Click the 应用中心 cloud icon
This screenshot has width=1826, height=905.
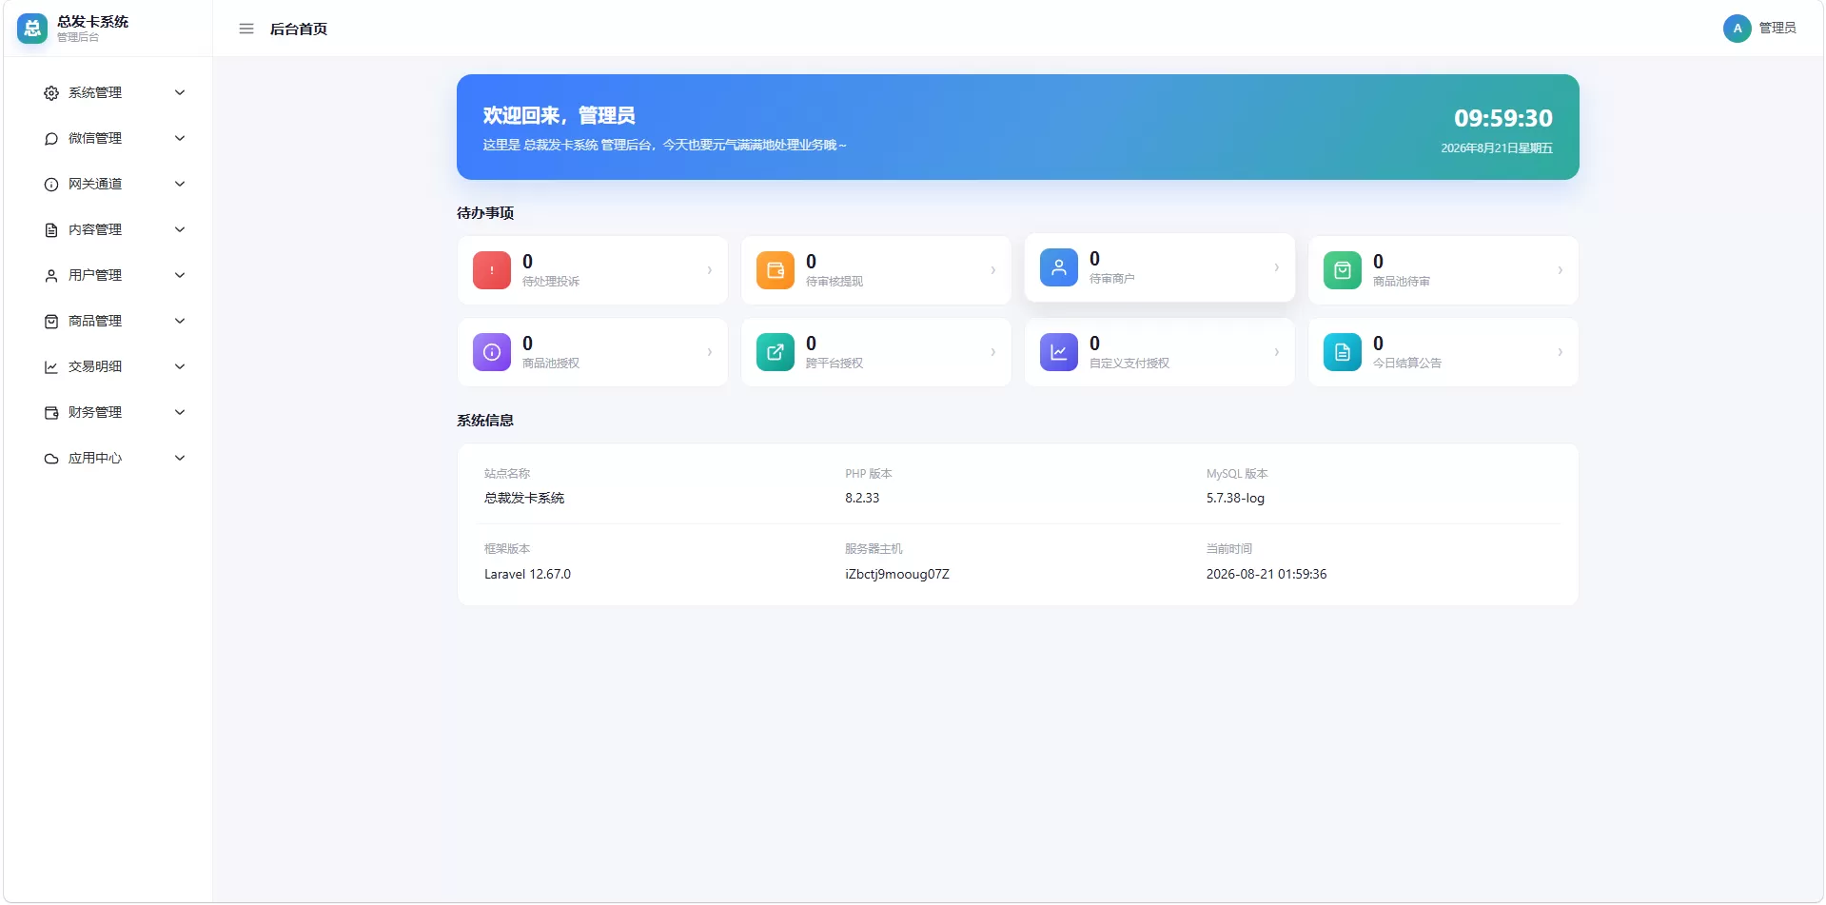pyautogui.click(x=51, y=459)
